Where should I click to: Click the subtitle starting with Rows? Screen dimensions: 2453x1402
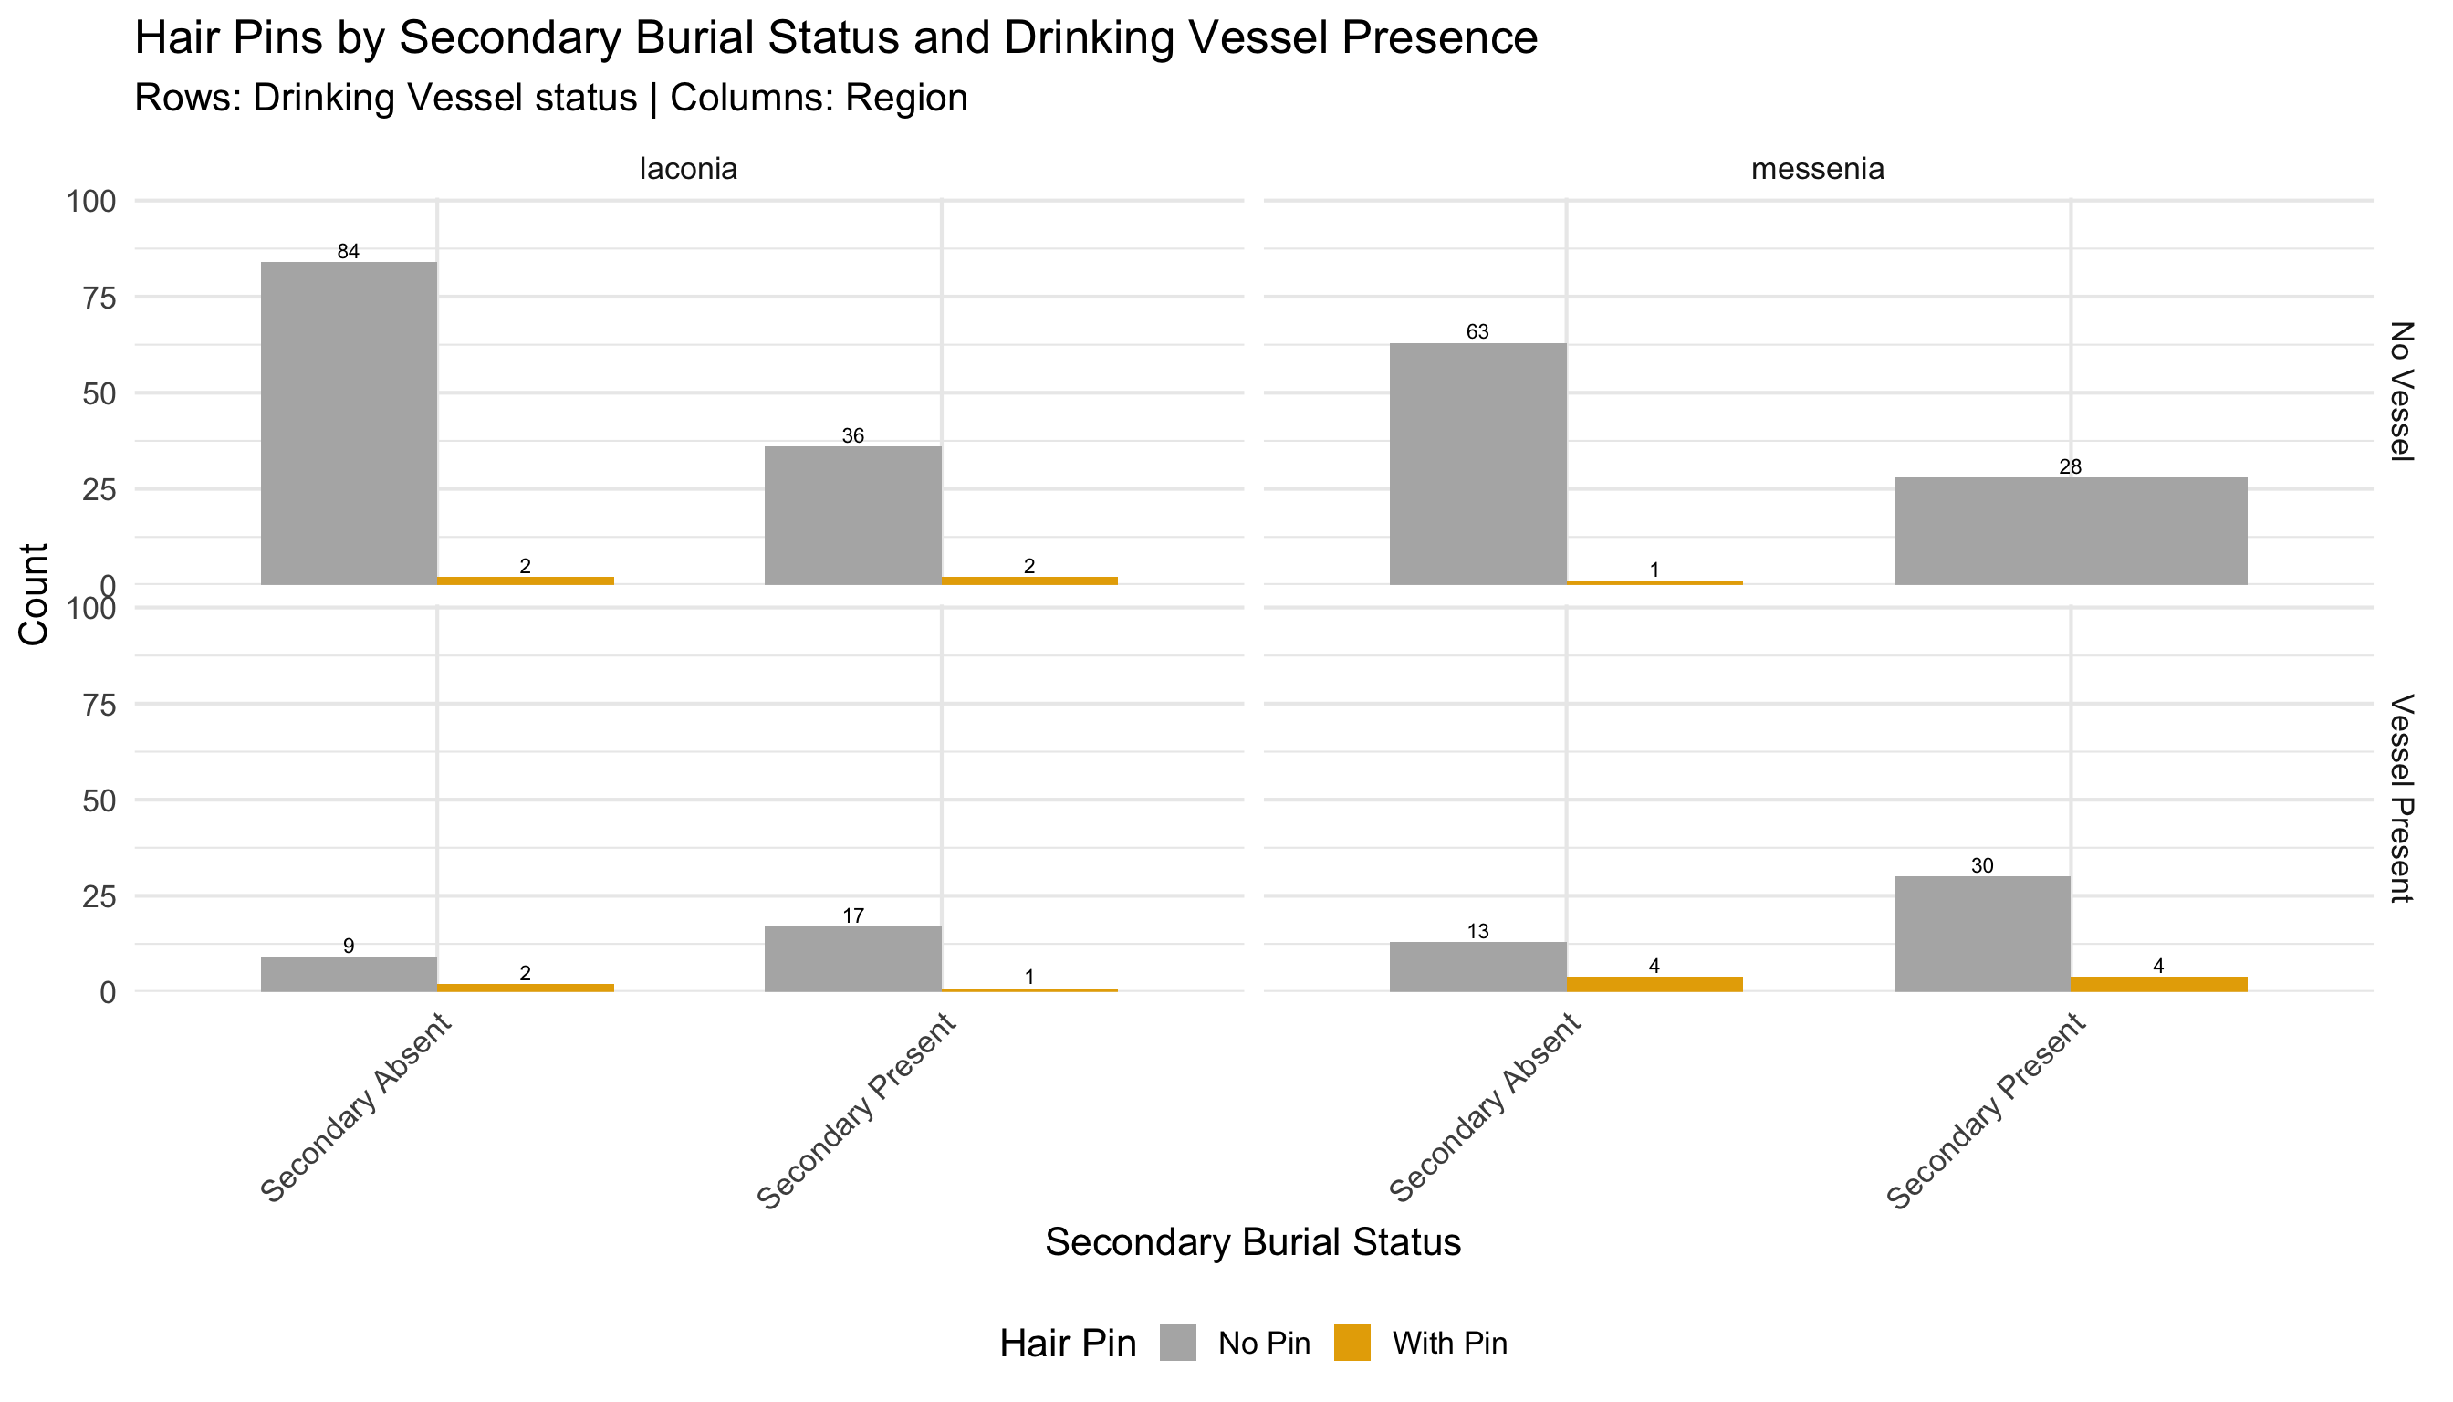(550, 99)
